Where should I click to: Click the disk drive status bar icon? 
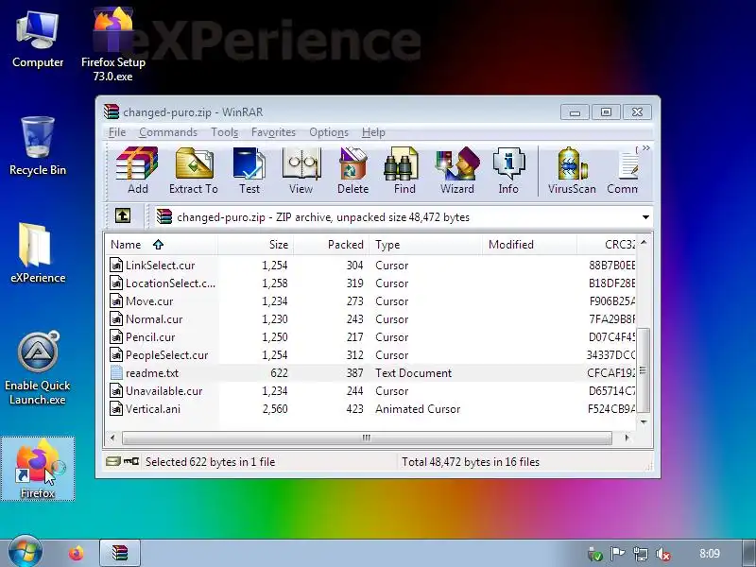click(112, 462)
